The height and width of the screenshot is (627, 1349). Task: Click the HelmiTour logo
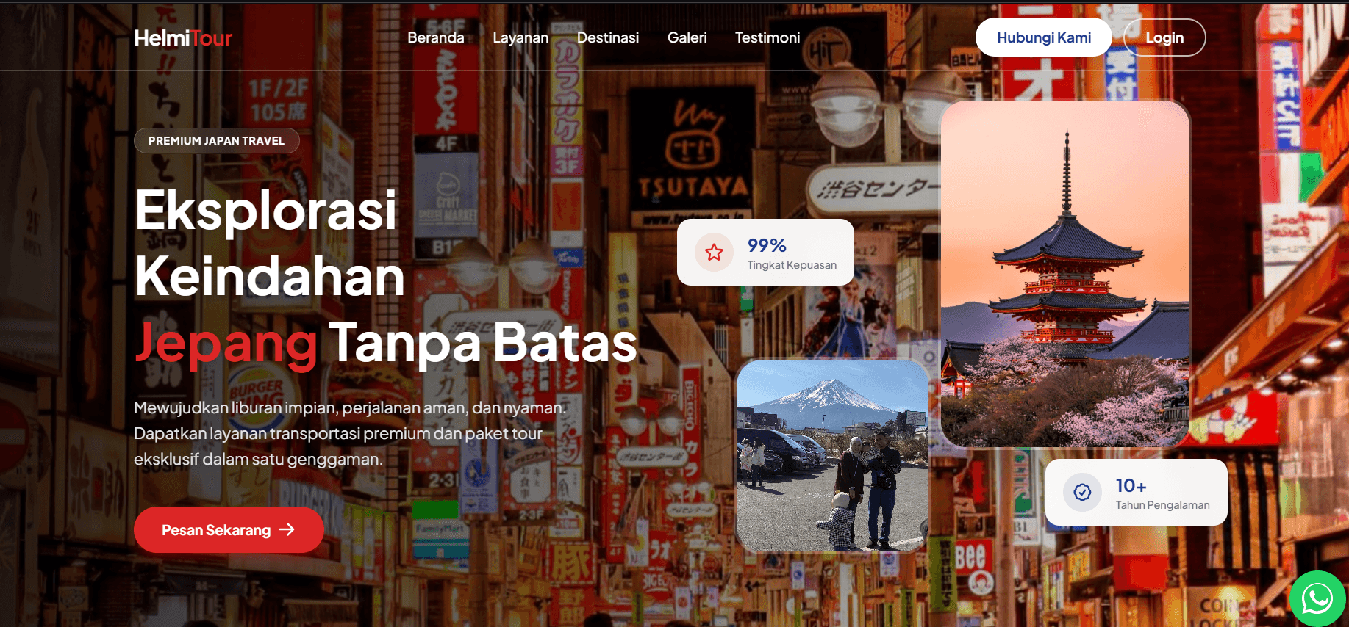pos(183,38)
